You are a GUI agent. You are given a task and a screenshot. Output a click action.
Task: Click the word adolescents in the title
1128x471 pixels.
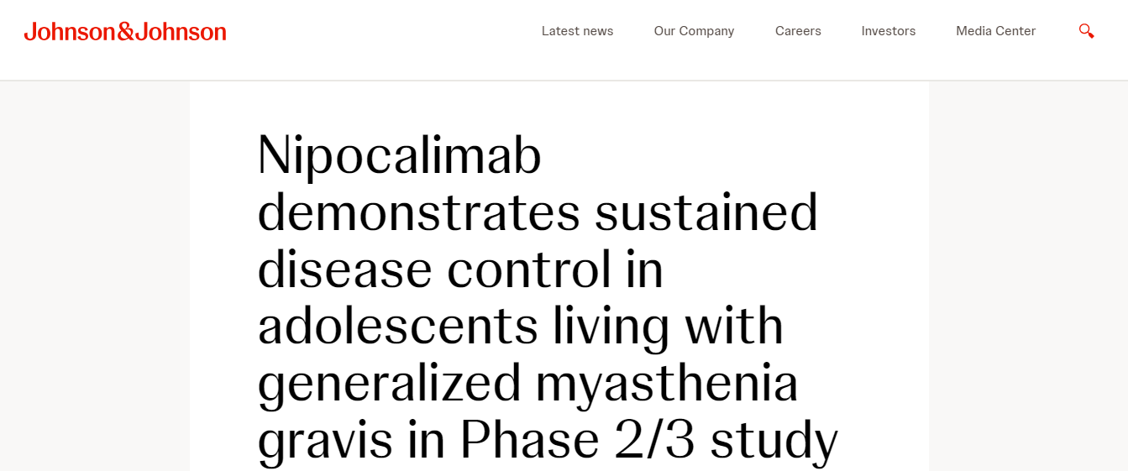[x=397, y=326]
